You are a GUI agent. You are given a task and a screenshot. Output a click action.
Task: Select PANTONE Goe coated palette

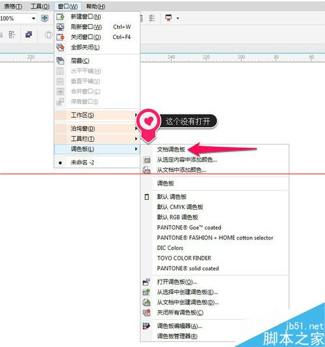214,227
